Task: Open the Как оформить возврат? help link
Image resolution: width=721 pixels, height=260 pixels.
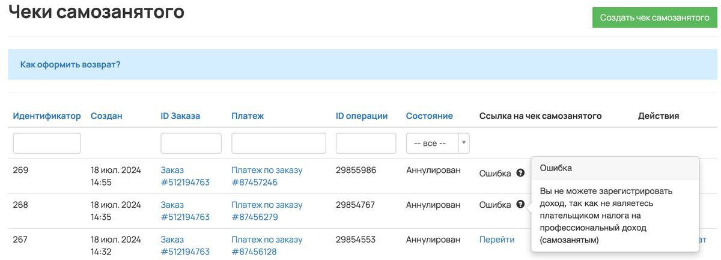Action: (70, 64)
